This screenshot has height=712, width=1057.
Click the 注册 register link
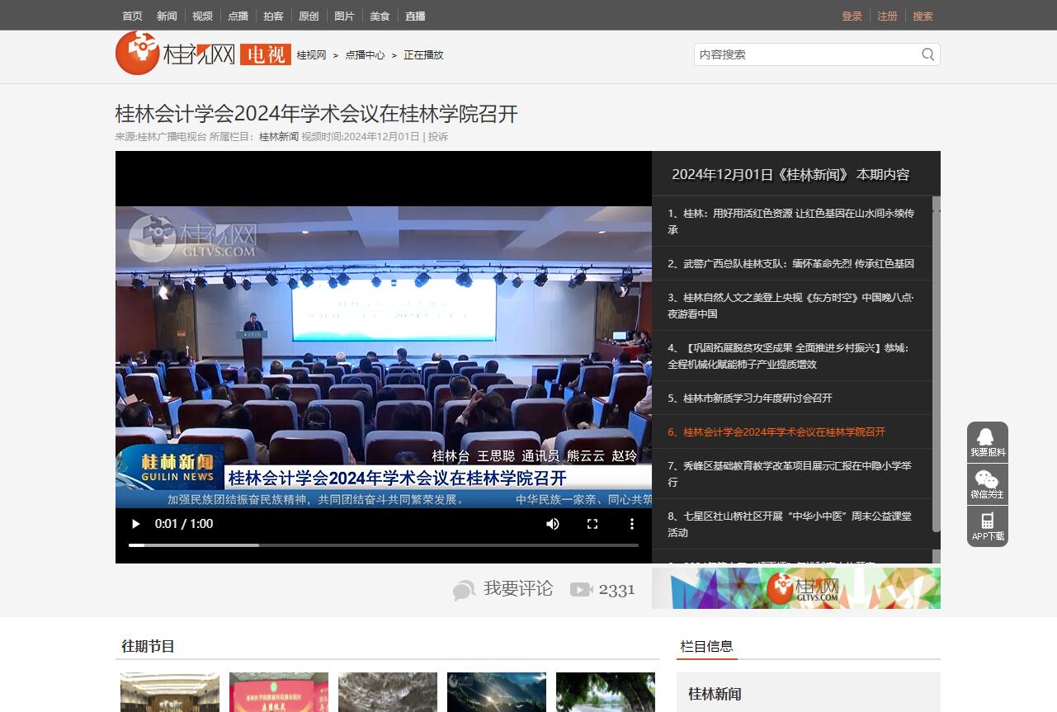(887, 16)
